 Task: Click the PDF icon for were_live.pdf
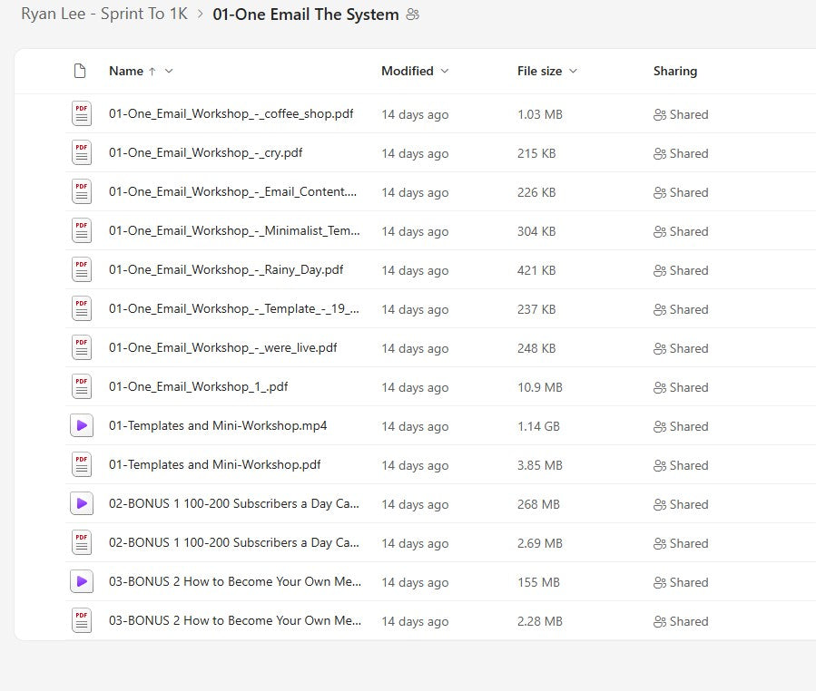[82, 348]
